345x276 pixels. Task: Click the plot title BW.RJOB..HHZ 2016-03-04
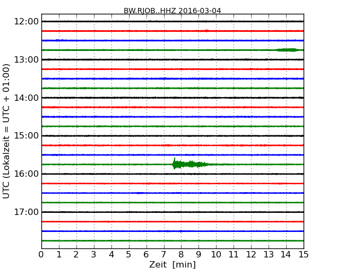click(172, 11)
